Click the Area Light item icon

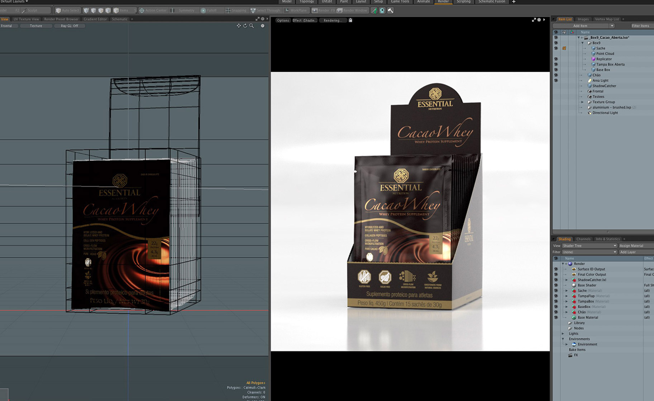tap(589, 81)
